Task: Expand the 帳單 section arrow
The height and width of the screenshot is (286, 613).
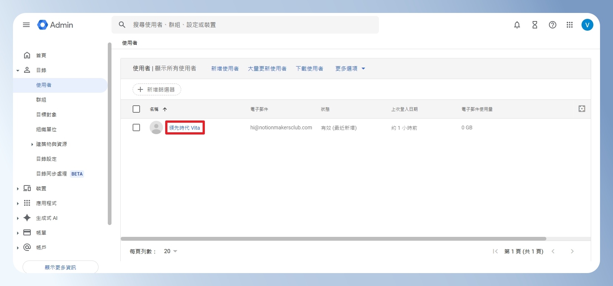Action: [x=18, y=233]
